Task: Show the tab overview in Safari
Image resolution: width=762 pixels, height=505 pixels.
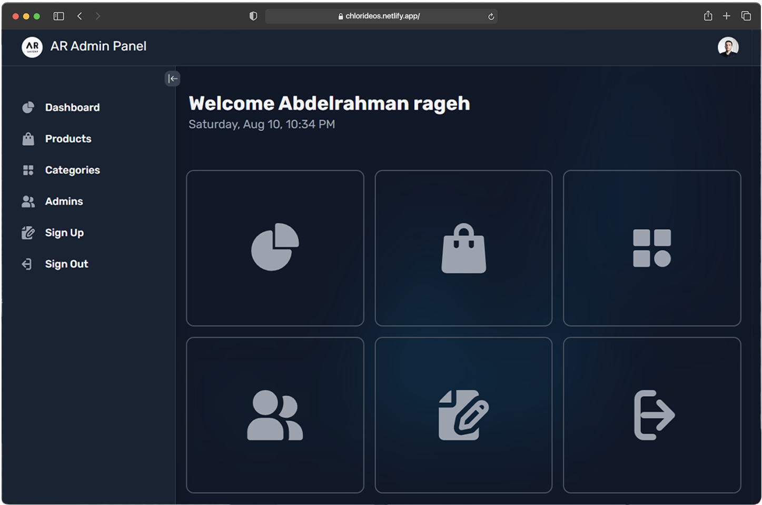Action: (x=746, y=16)
